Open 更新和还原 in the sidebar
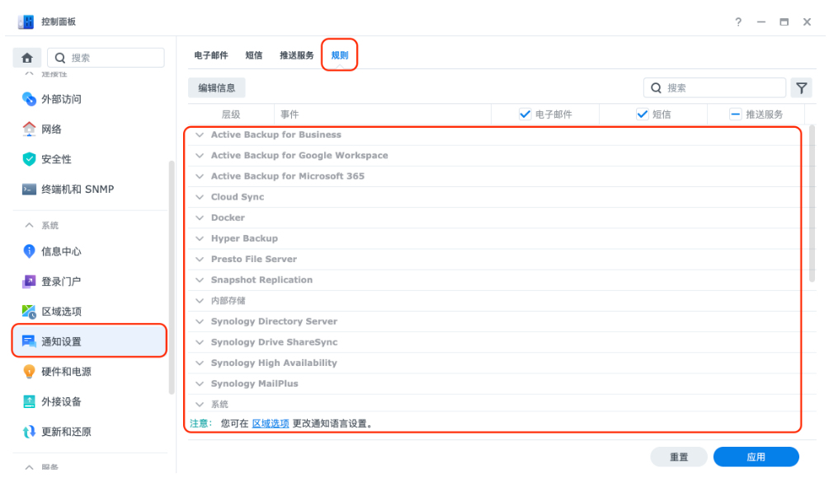 tap(67, 432)
